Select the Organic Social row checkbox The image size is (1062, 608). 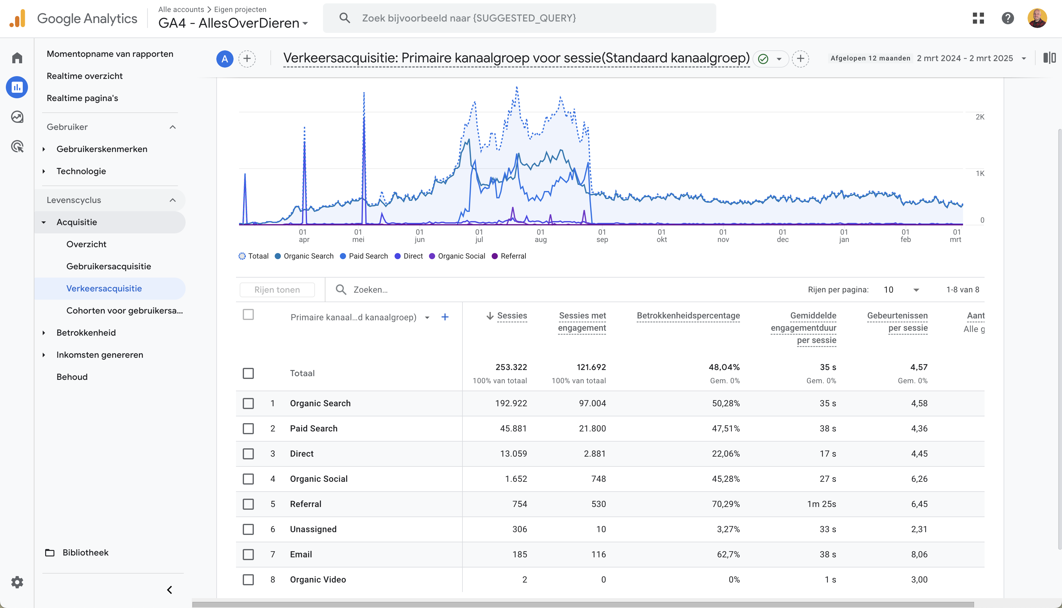(248, 479)
